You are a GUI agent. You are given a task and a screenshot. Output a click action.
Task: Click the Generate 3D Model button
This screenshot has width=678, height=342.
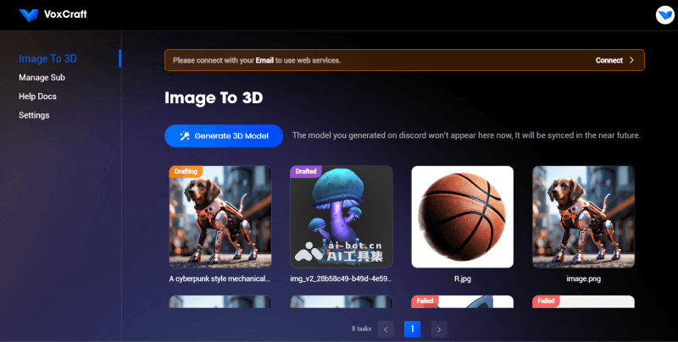(x=224, y=135)
